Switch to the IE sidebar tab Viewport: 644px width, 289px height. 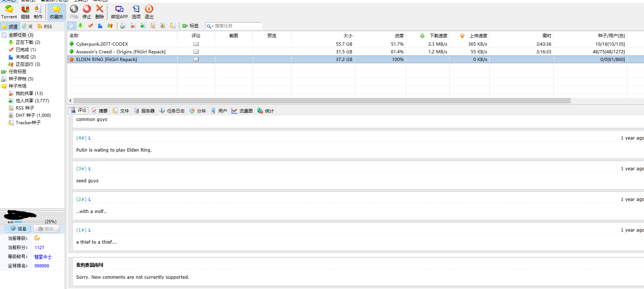click(x=27, y=26)
